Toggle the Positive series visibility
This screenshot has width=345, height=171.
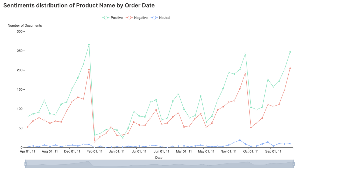tap(114, 18)
